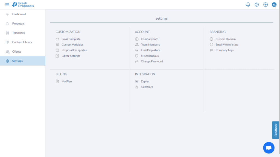Open the Salesflare integration
Viewport: 280px width, 157px height.
[x=147, y=87]
